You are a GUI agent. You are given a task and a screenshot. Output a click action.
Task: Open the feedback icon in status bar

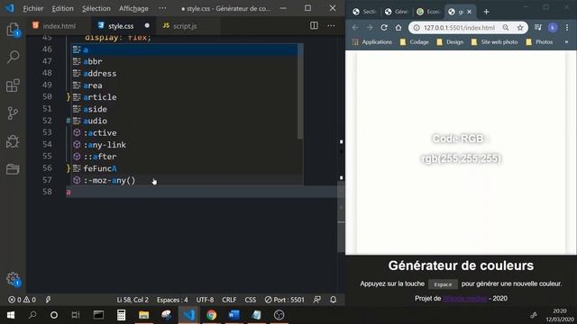tap(316, 300)
